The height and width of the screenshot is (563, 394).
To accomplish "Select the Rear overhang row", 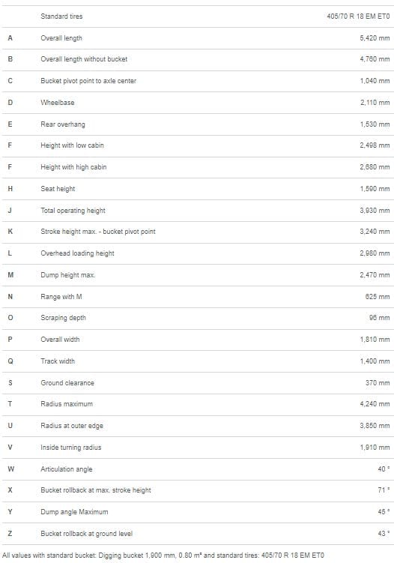I will click(197, 124).
